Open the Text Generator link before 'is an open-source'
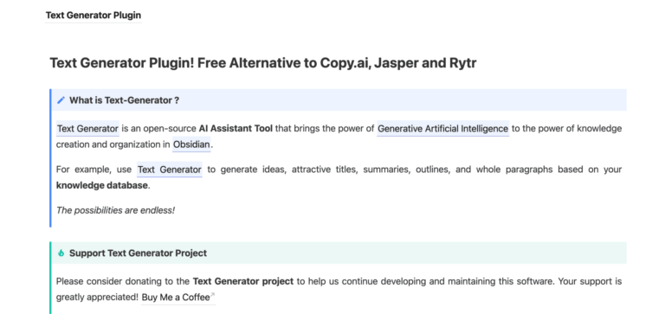 click(87, 128)
